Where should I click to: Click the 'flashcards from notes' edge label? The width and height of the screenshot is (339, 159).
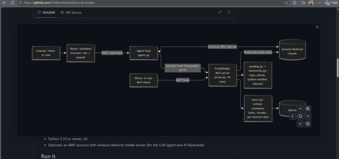(258, 52)
